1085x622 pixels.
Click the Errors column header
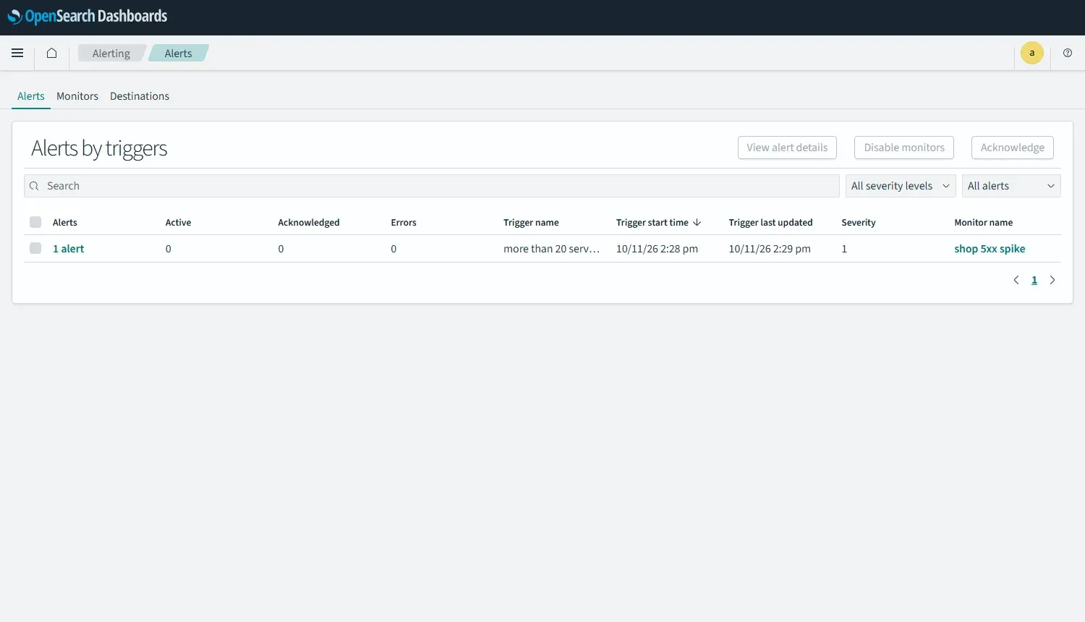pyautogui.click(x=404, y=222)
